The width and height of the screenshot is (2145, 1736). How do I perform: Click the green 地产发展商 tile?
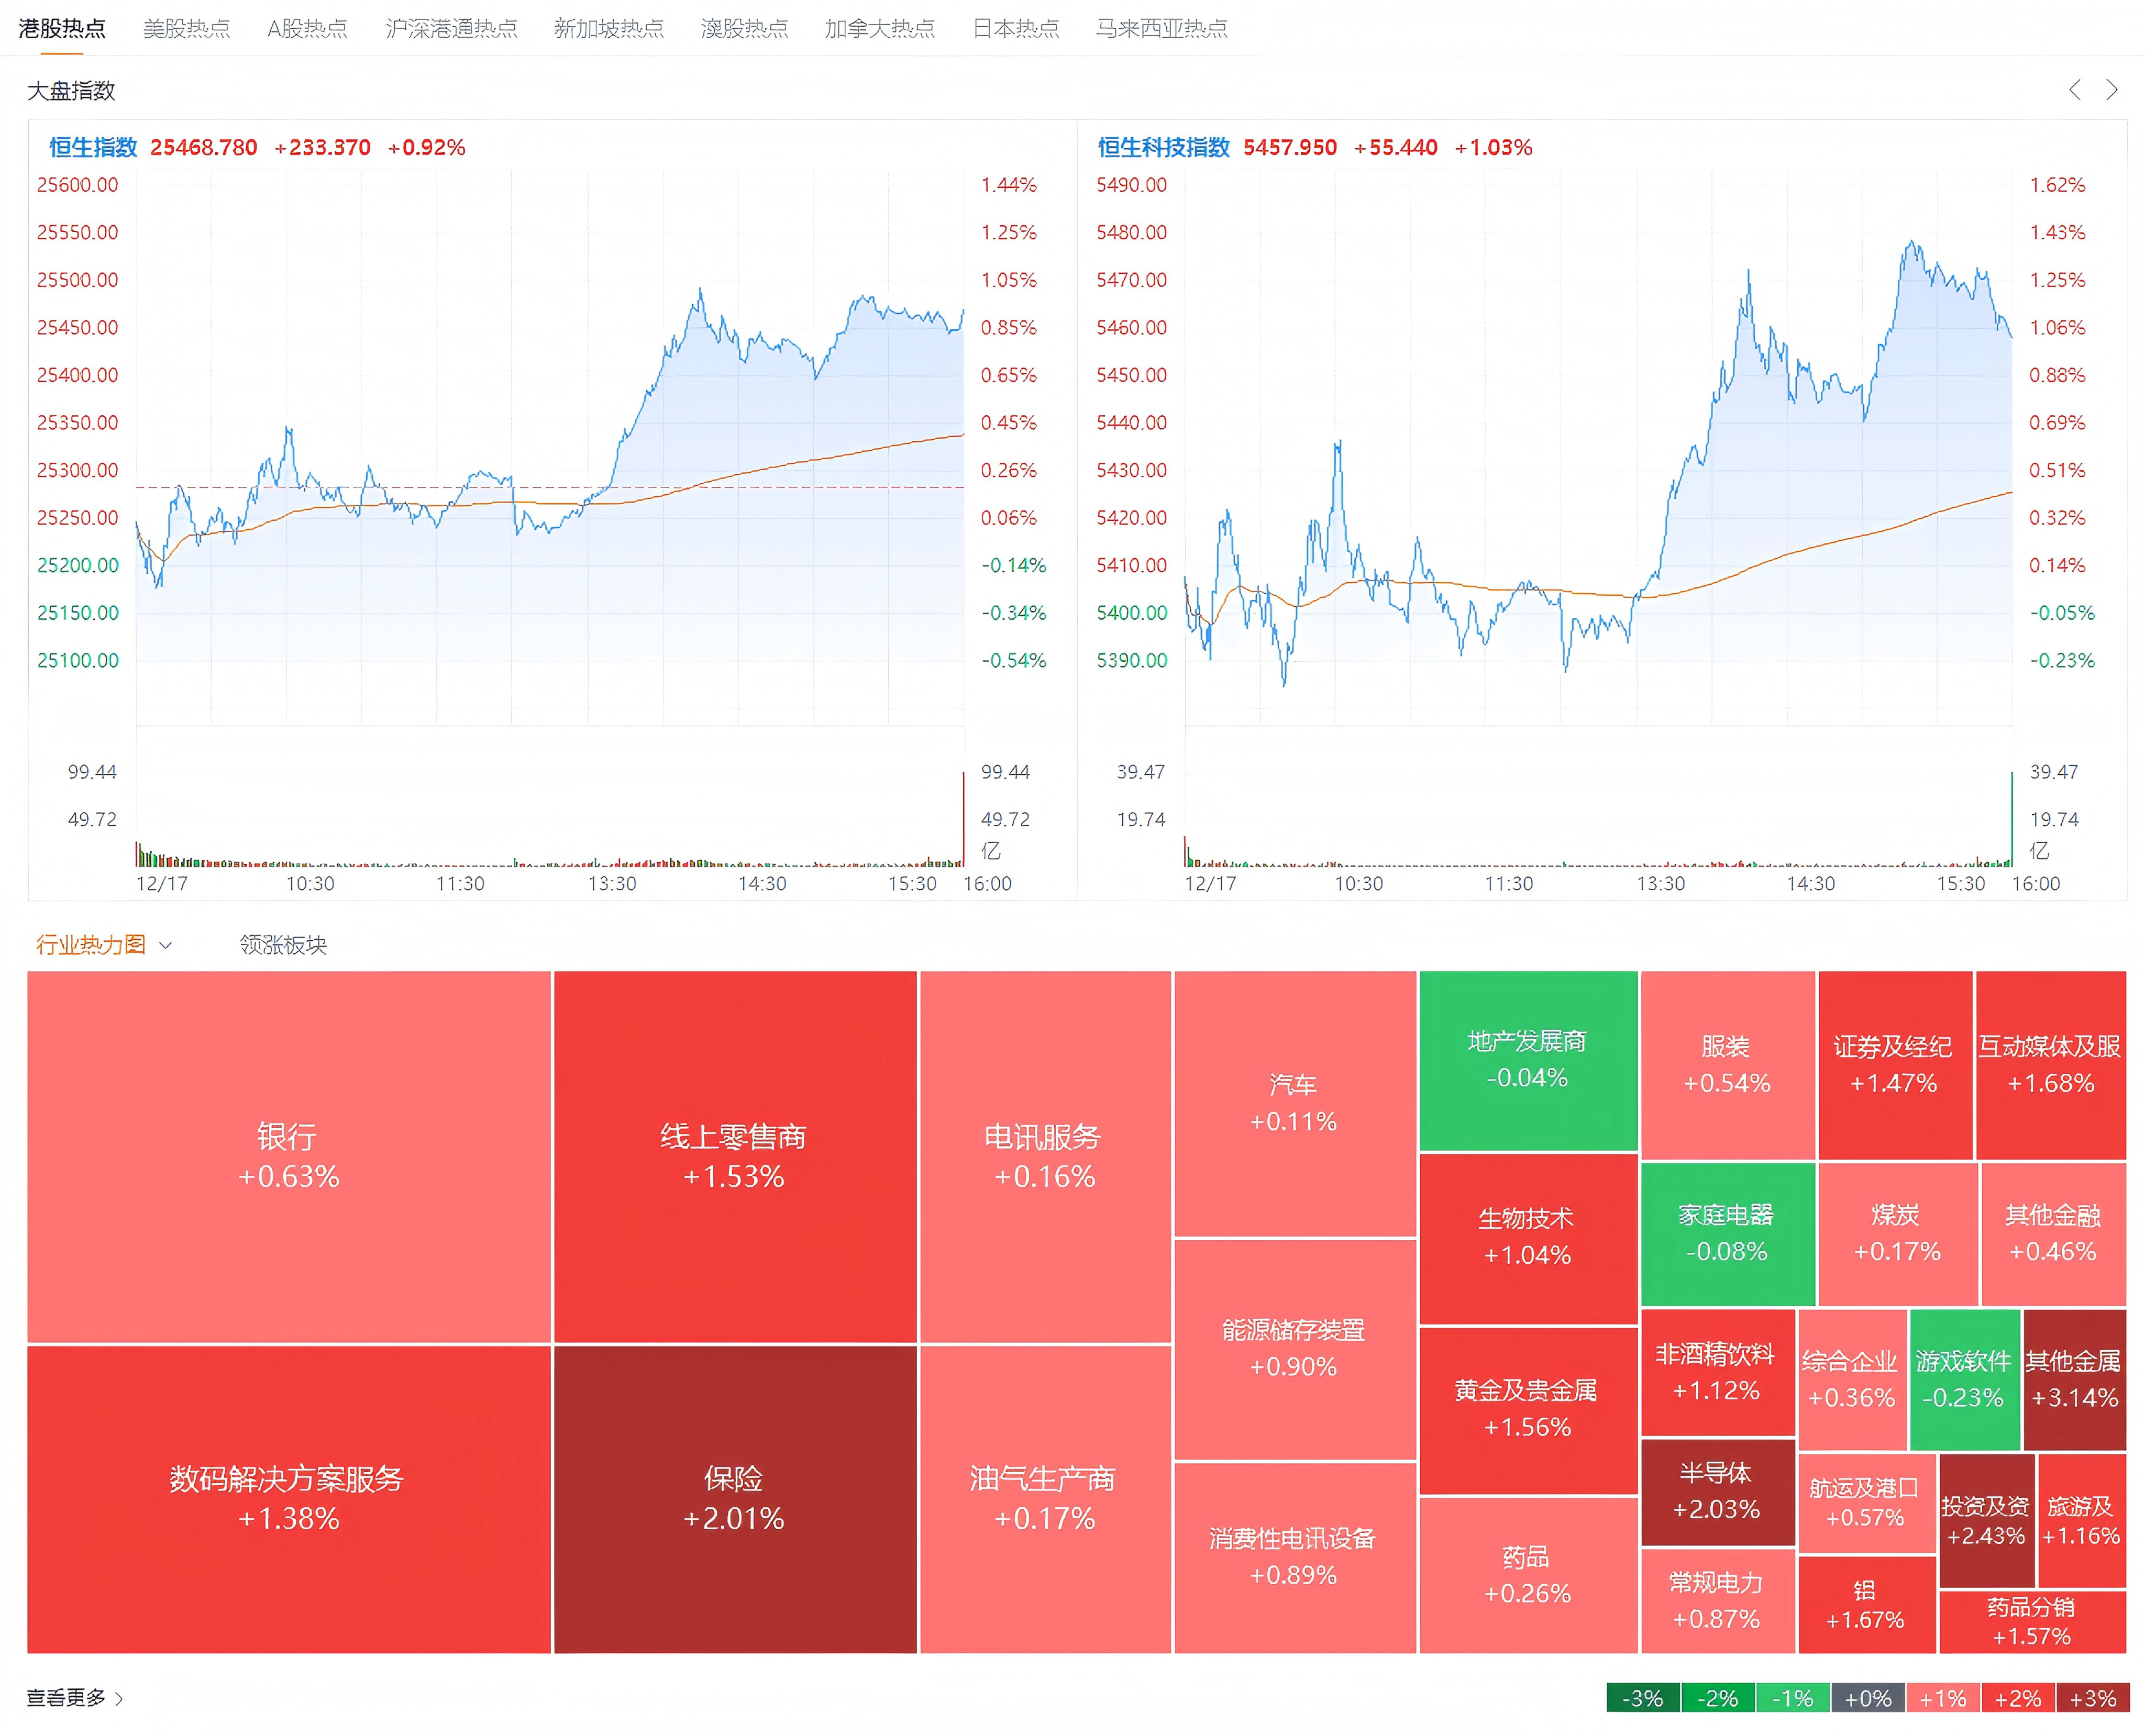click(1527, 1059)
